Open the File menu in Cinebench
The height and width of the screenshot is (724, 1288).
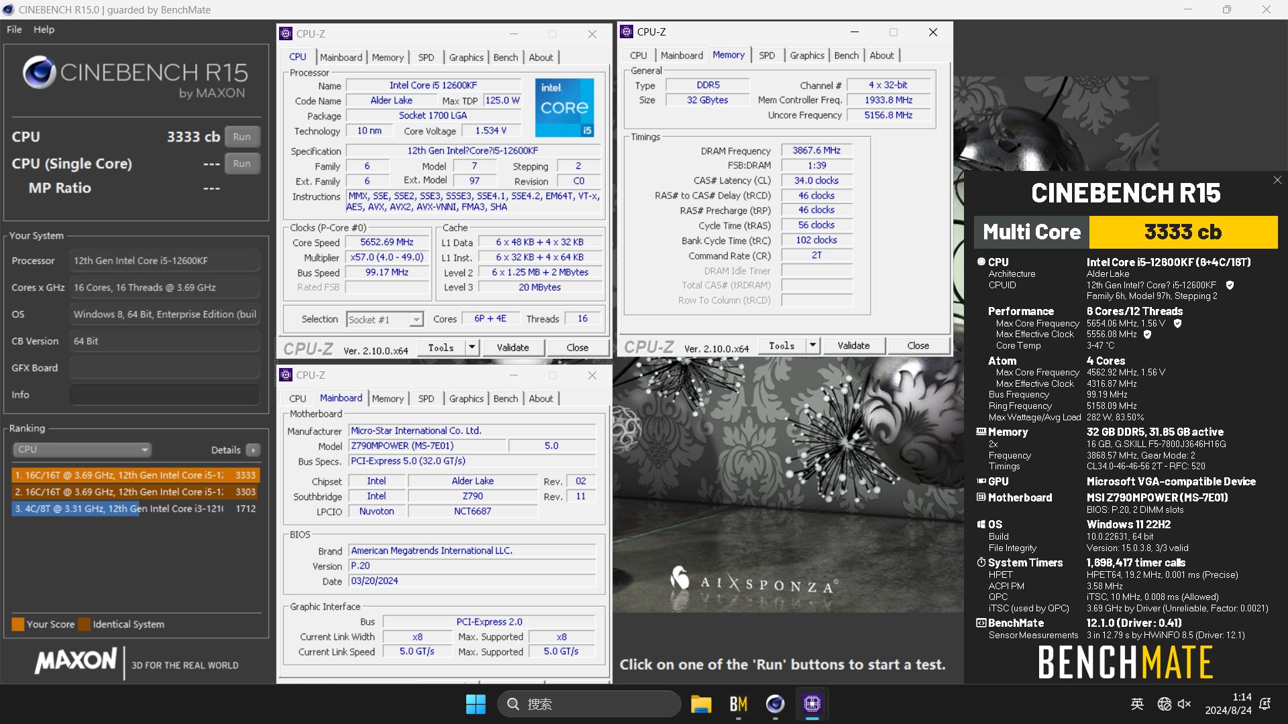coord(14,29)
